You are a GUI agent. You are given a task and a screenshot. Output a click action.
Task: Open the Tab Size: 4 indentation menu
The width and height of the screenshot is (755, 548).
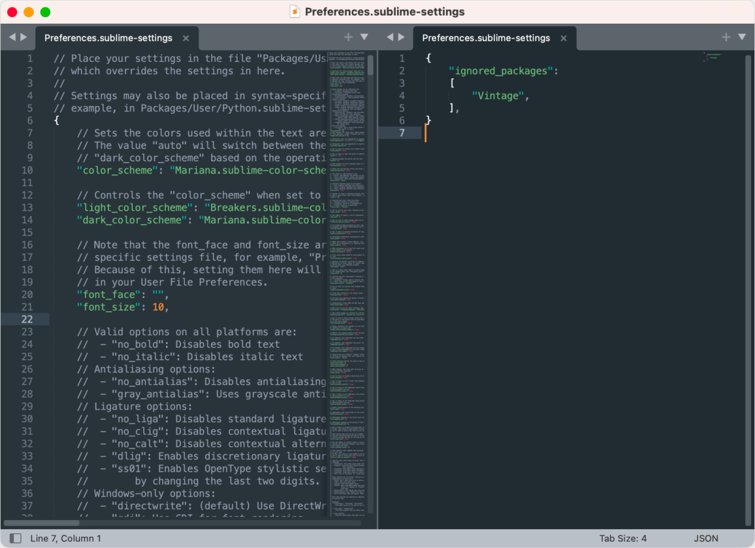click(623, 538)
